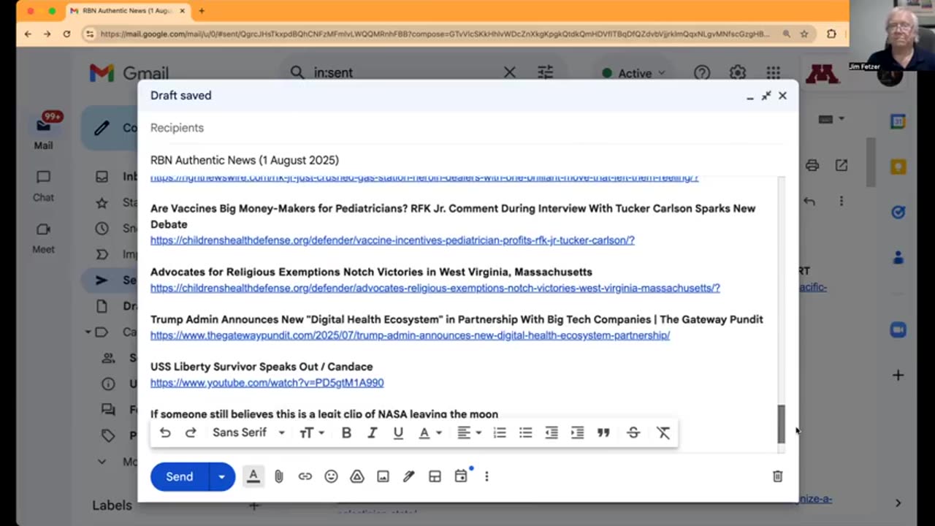Undo last edit in compose toolbar
The image size is (935, 526).
click(165, 432)
